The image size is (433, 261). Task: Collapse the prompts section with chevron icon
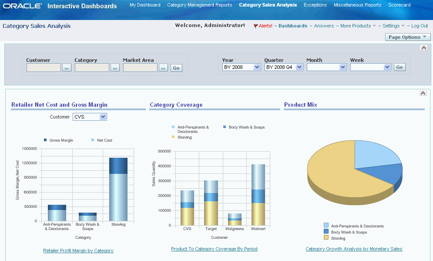[423, 48]
